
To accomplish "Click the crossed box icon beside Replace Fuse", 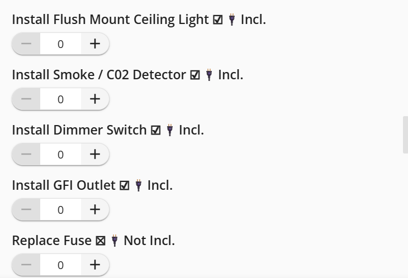I will click(101, 241).
